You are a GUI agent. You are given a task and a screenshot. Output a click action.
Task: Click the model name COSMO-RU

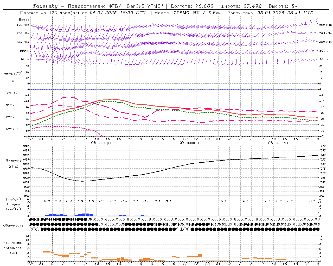(186, 13)
